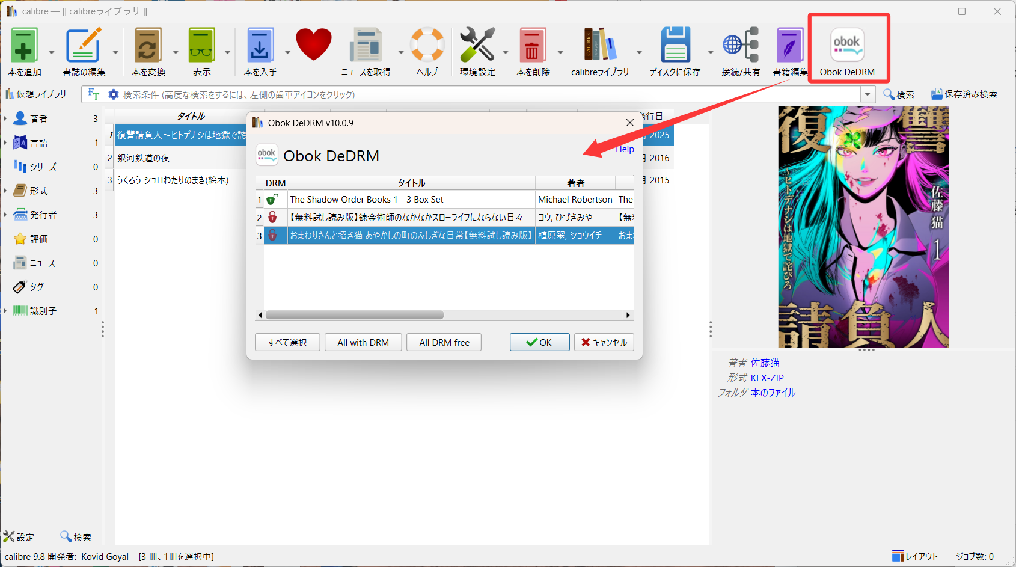Open the dropdown arrow beside 表示
The height and width of the screenshot is (567, 1016).
coord(227,52)
